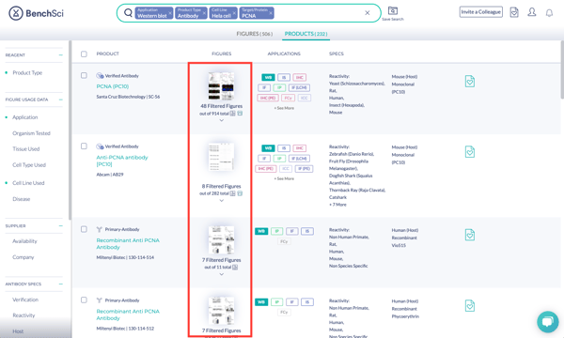The height and width of the screenshot is (338, 564).
Task: Expand figures chevron under out of 11 total
Action: pyautogui.click(x=222, y=274)
